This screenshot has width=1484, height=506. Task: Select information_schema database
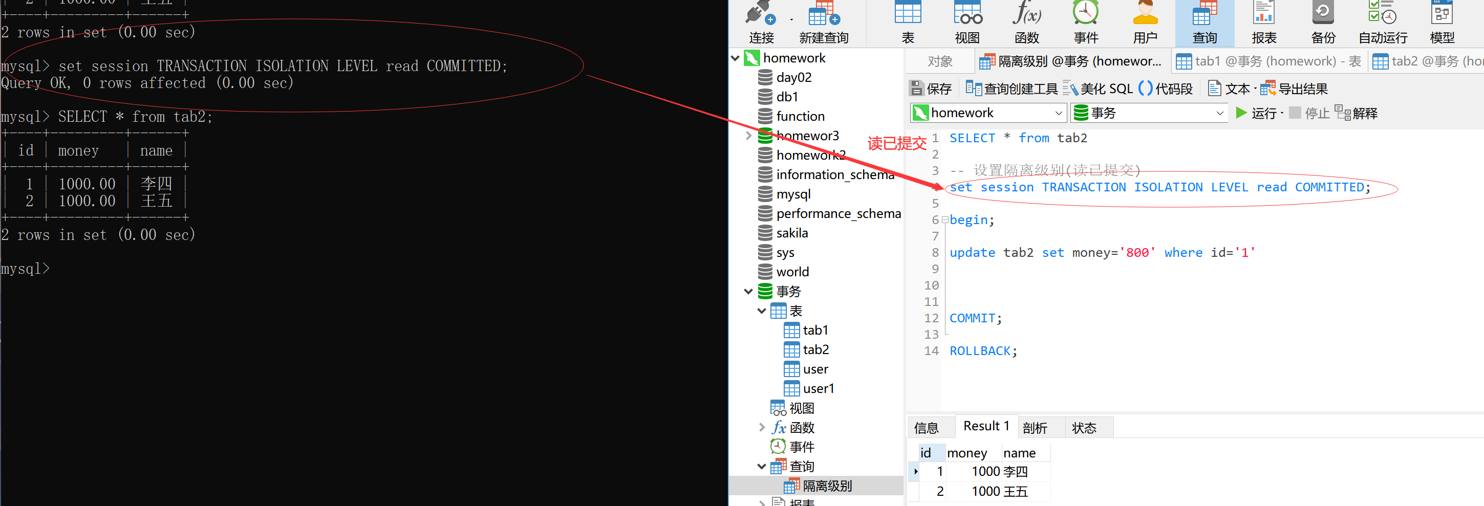[x=835, y=174]
